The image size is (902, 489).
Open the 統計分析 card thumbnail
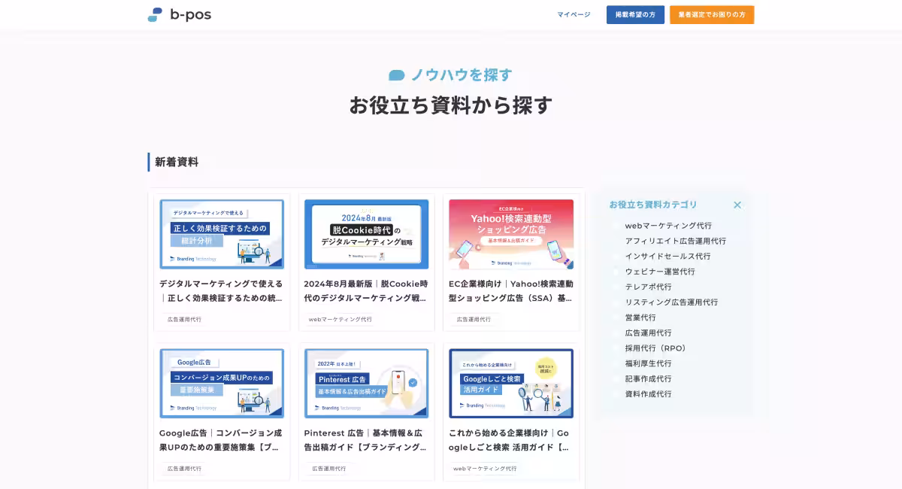pos(222,234)
